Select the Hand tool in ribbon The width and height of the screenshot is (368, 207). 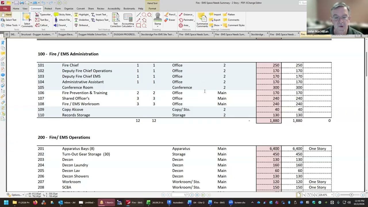click(x=6, y=14)
